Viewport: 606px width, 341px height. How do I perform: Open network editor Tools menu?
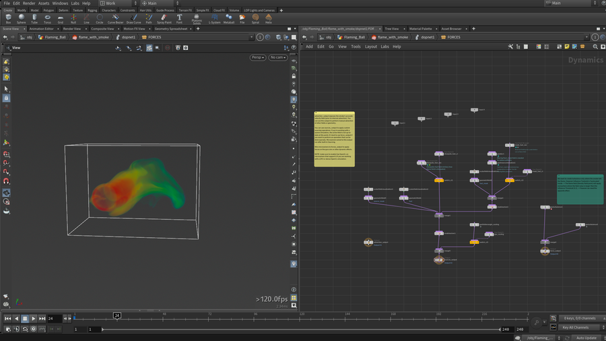click(x=356, y=46)
